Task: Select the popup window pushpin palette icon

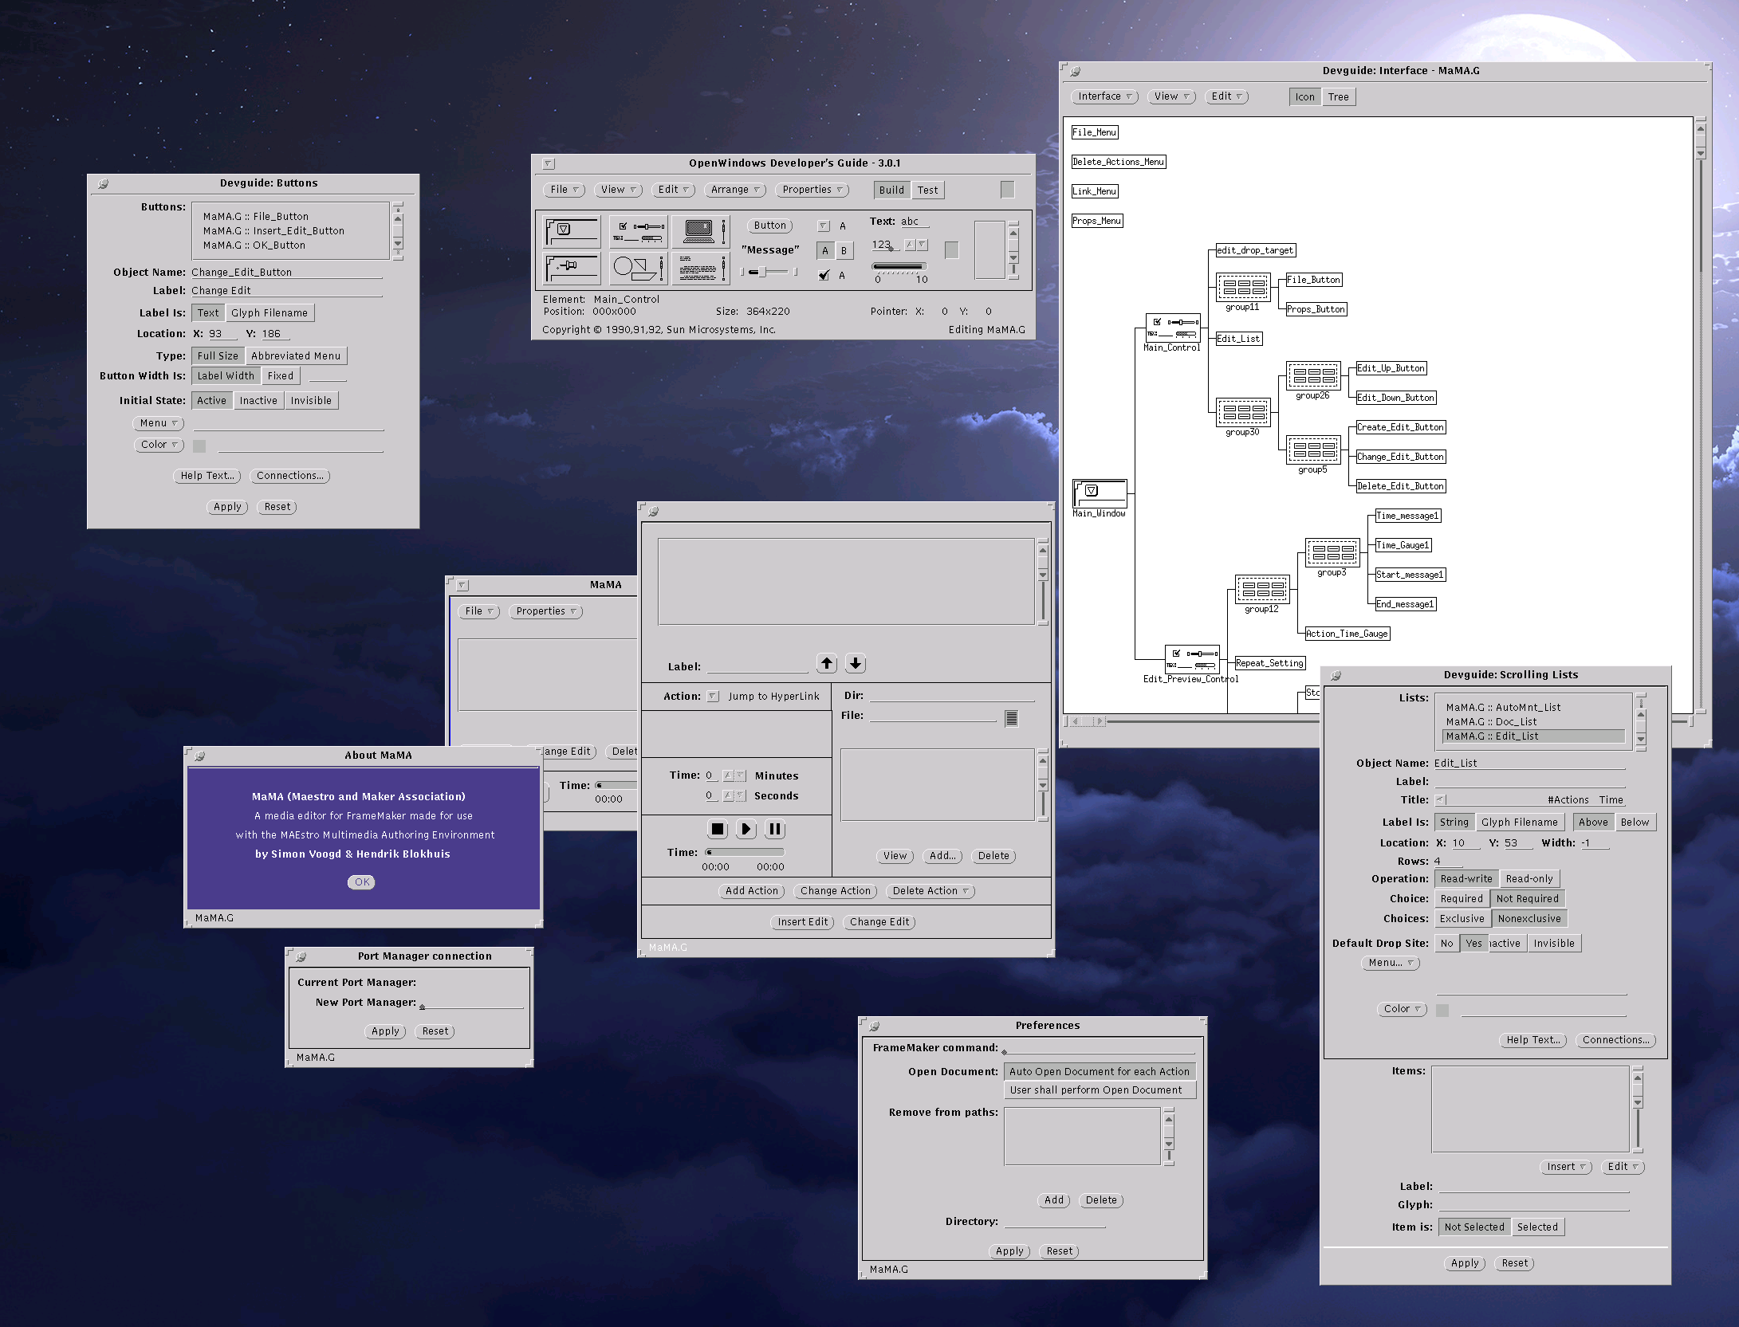Action: point(572,269)
